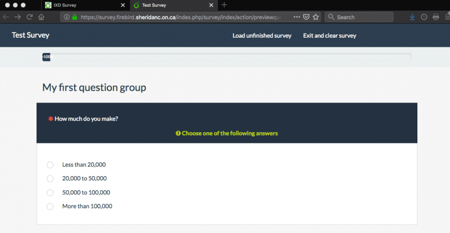This screenshot has width=450, height=233.
Task: Go to the browser home page
Action: (42, 17)
